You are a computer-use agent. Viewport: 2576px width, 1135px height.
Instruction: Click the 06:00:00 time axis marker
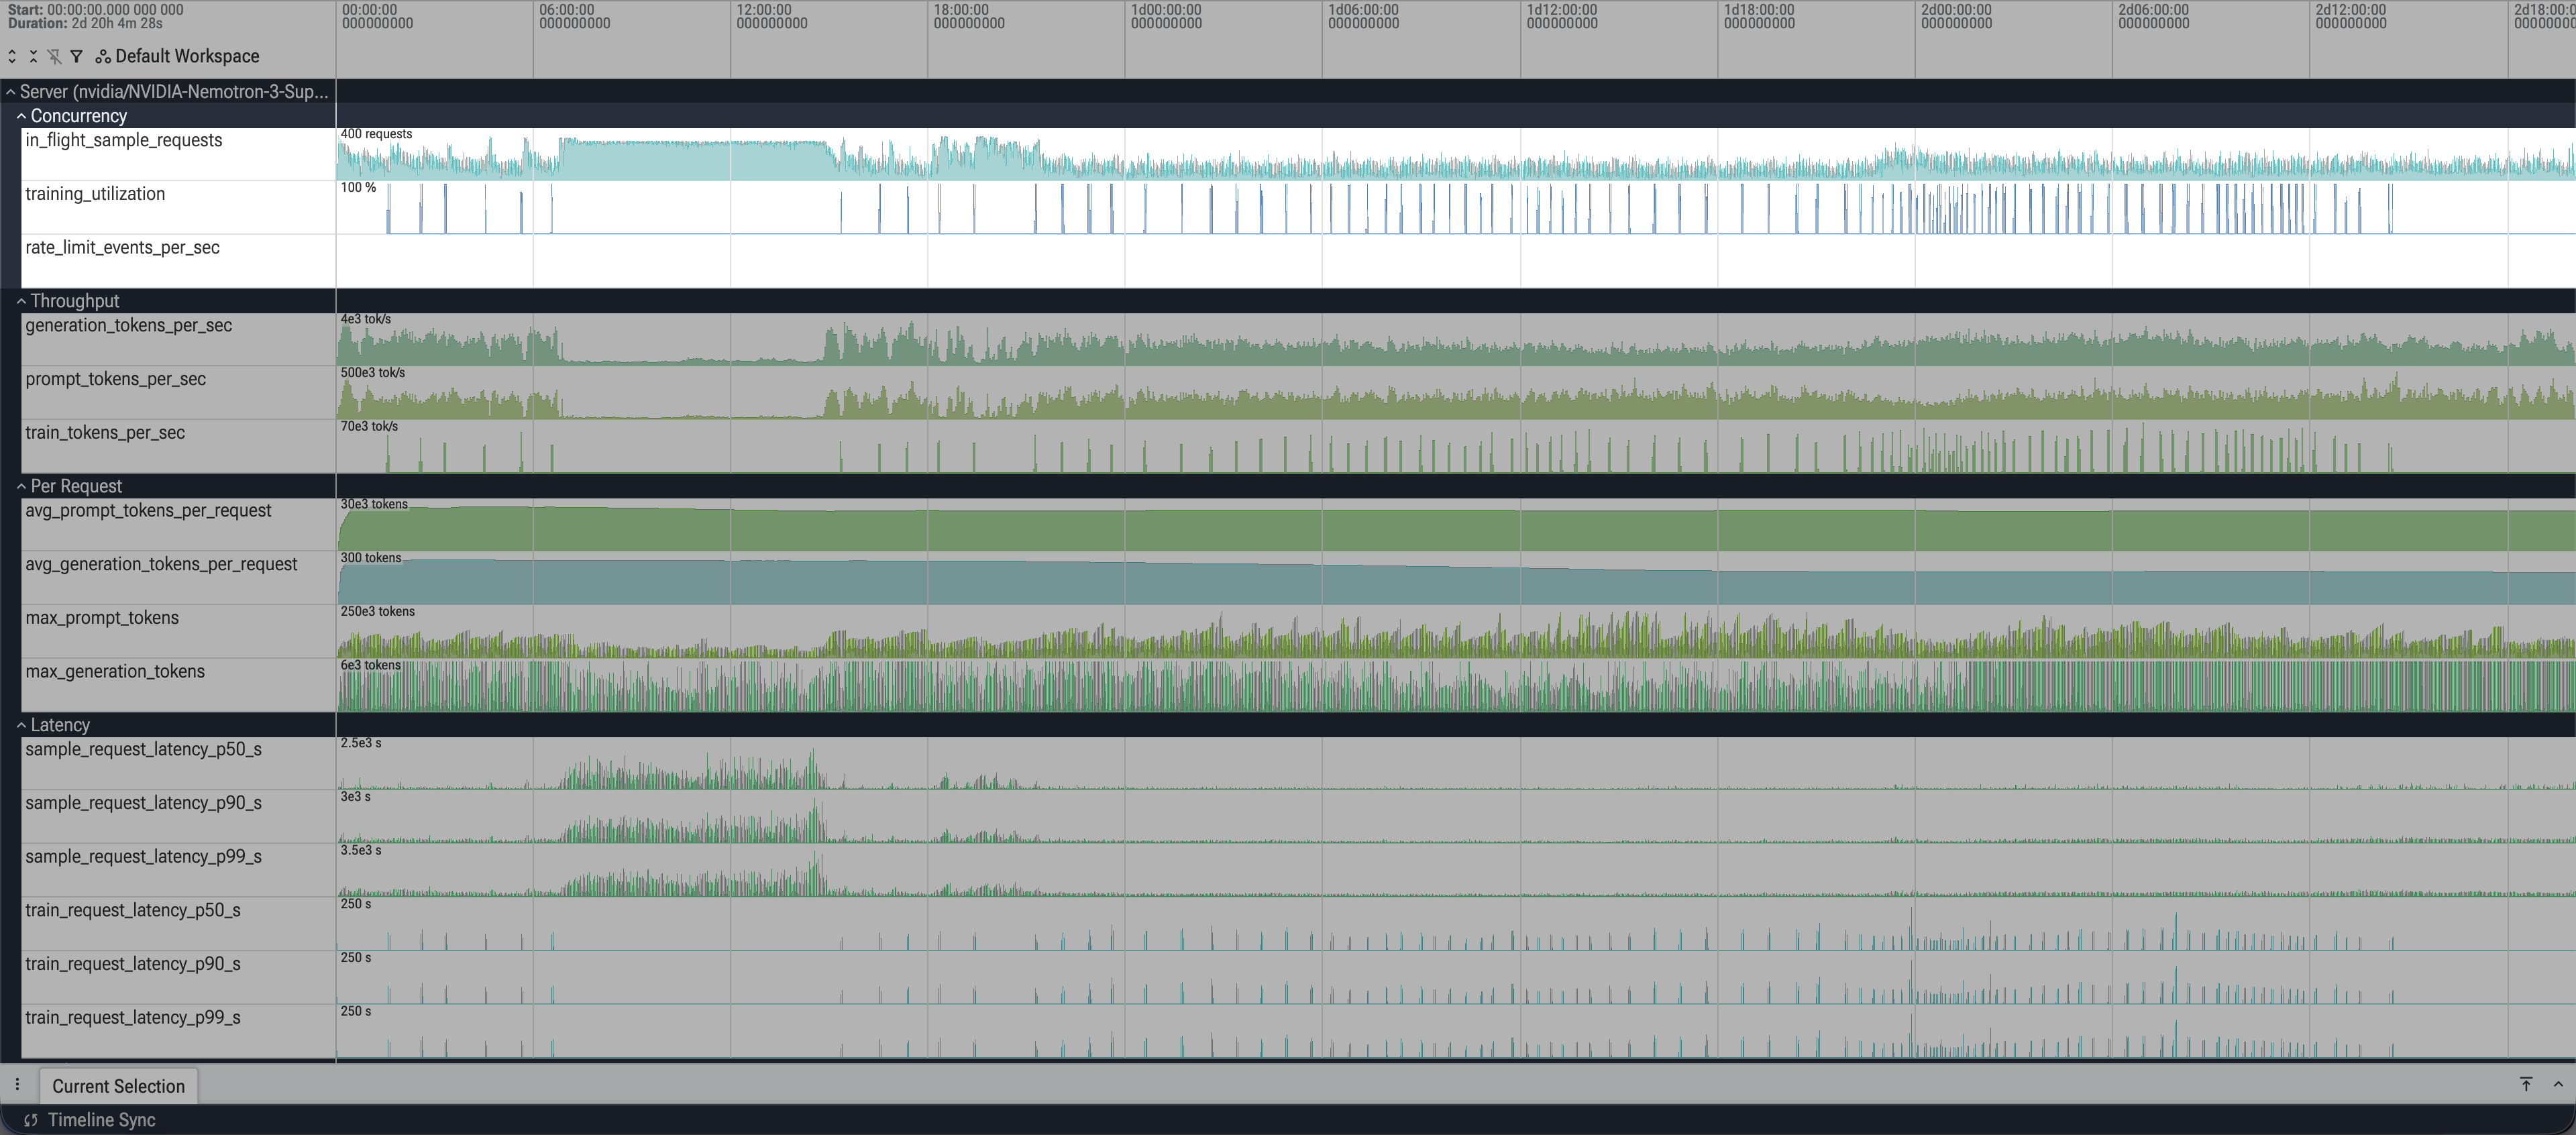(575, 16)
